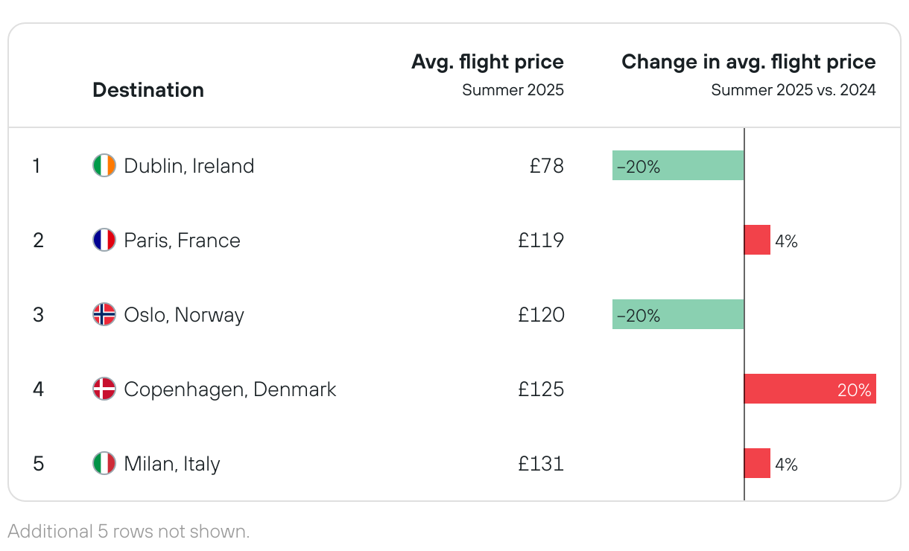Click the small red 4% bar for Paris
The image size is (909, 551).
757,240
